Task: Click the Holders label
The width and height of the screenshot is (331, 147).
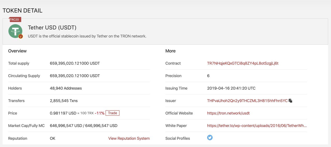Action: [15, 88]
